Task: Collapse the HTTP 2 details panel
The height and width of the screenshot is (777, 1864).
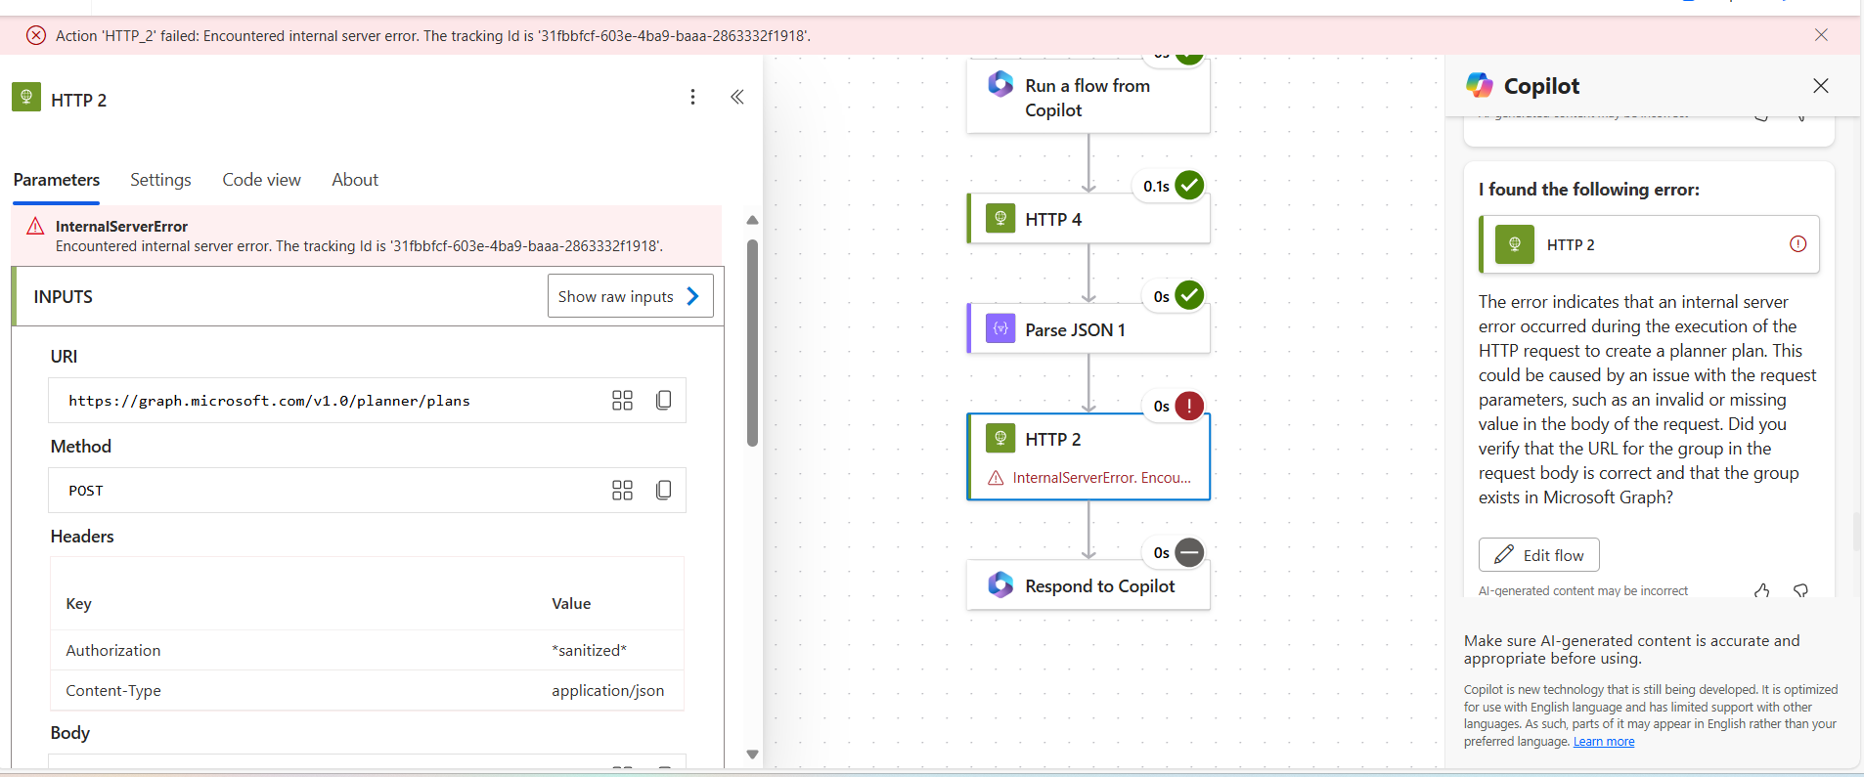Action: click(737, 97)
